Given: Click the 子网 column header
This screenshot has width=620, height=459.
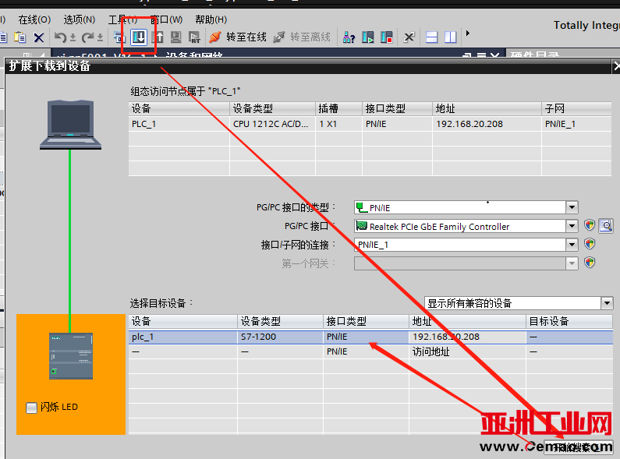Looking at the screenshot, I should point(576,108).
